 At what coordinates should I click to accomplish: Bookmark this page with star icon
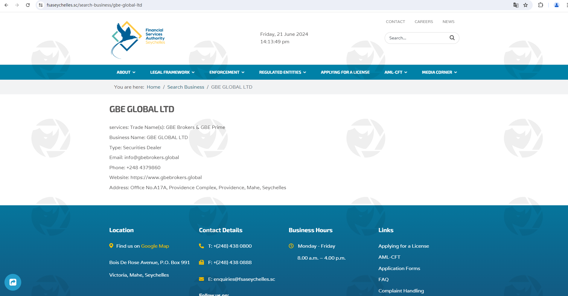pyautogui.click(x=526, y=5)
